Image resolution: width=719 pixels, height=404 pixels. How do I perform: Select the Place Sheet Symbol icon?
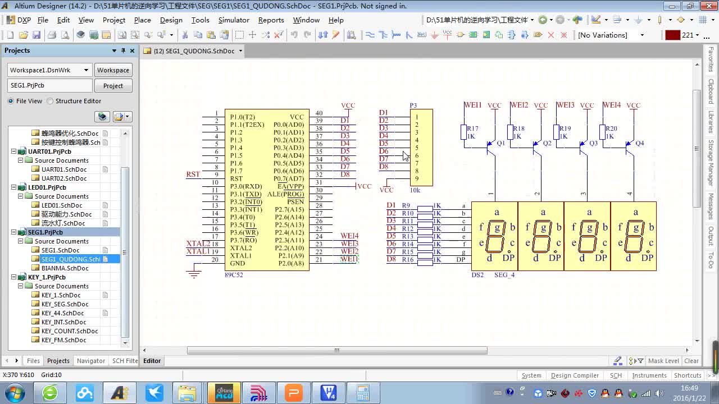point(473,35)
